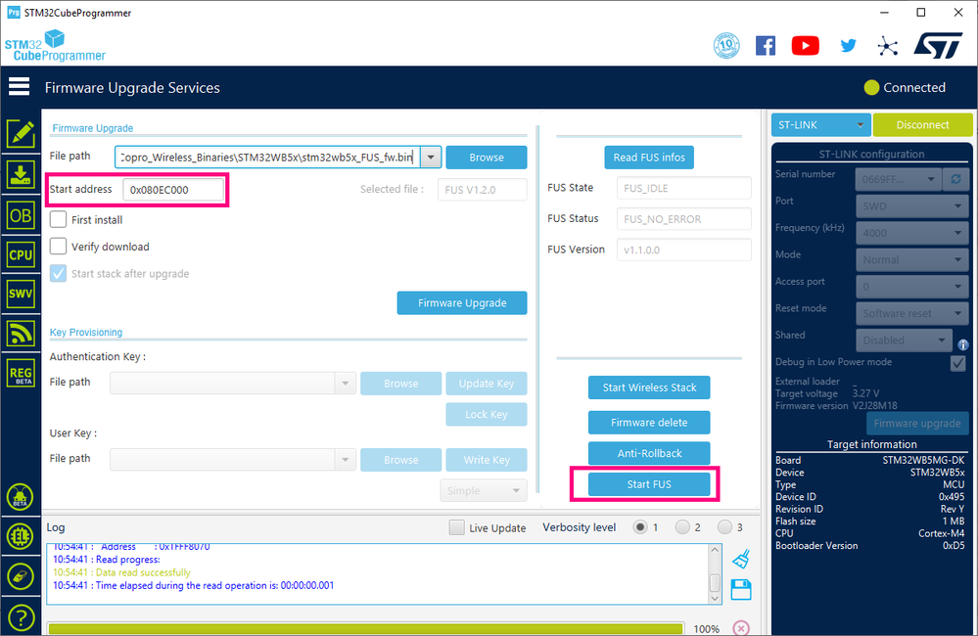Click the FUS Version field
Screen dimensions: 978x636
tap(683, 250)
